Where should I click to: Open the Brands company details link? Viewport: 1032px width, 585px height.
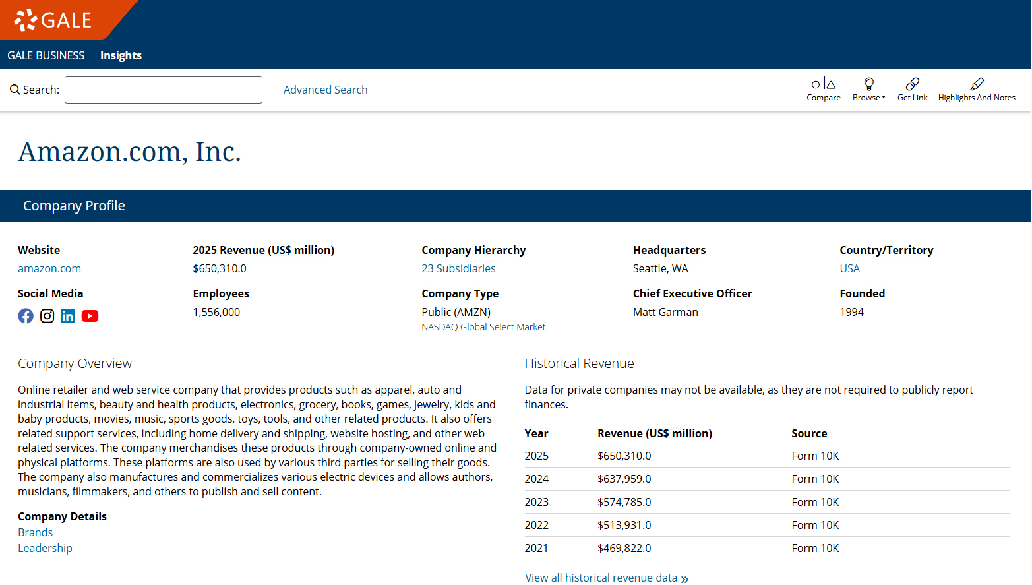pos(35,532)
